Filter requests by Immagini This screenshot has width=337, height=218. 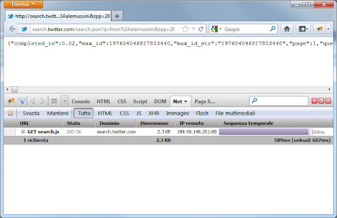point(177,113)
